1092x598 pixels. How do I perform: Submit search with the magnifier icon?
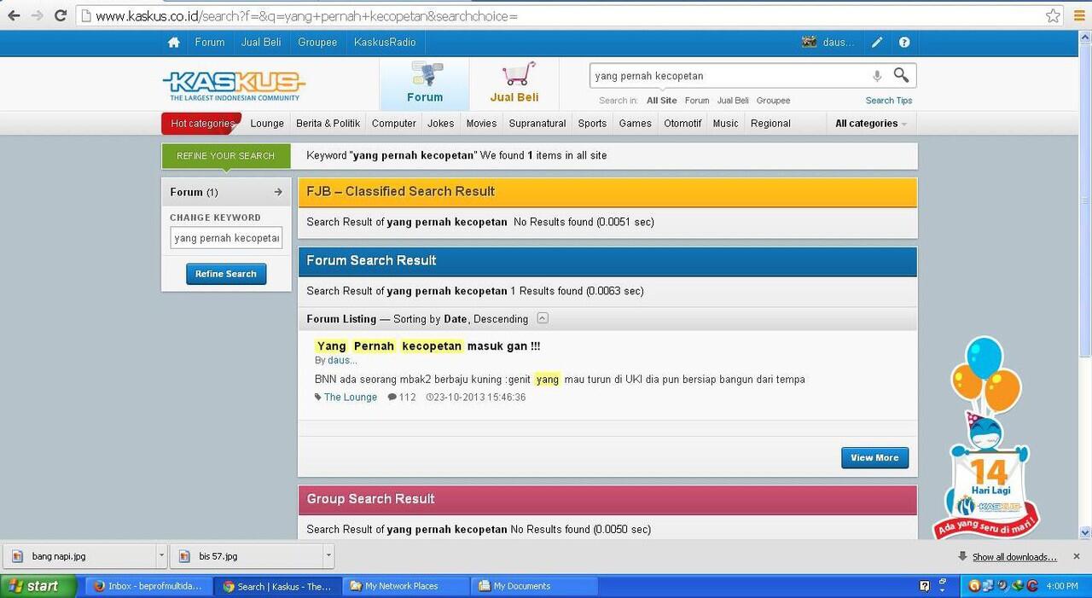(x=901, y=75)
